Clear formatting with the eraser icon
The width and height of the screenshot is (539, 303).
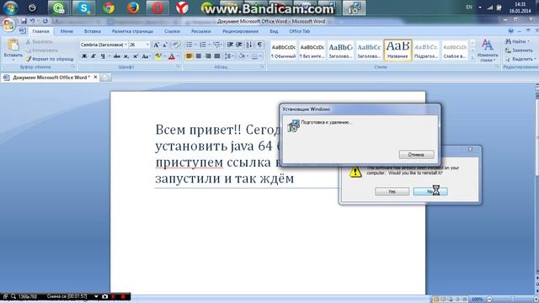(x=175, y=45)
